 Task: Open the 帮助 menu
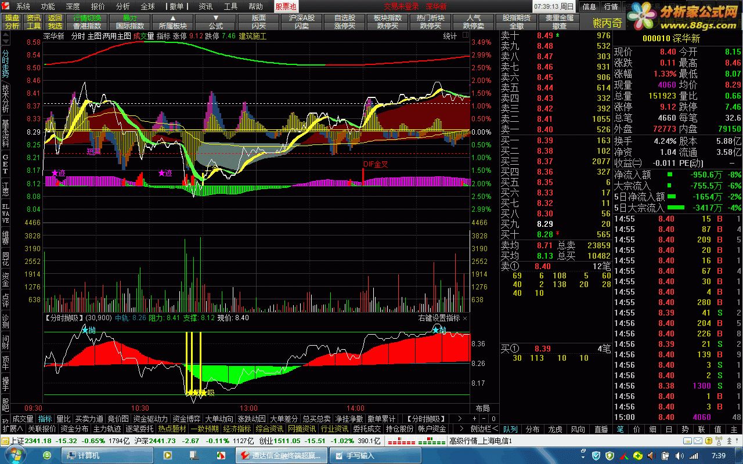pyautogui.click(x=256, y=6)
